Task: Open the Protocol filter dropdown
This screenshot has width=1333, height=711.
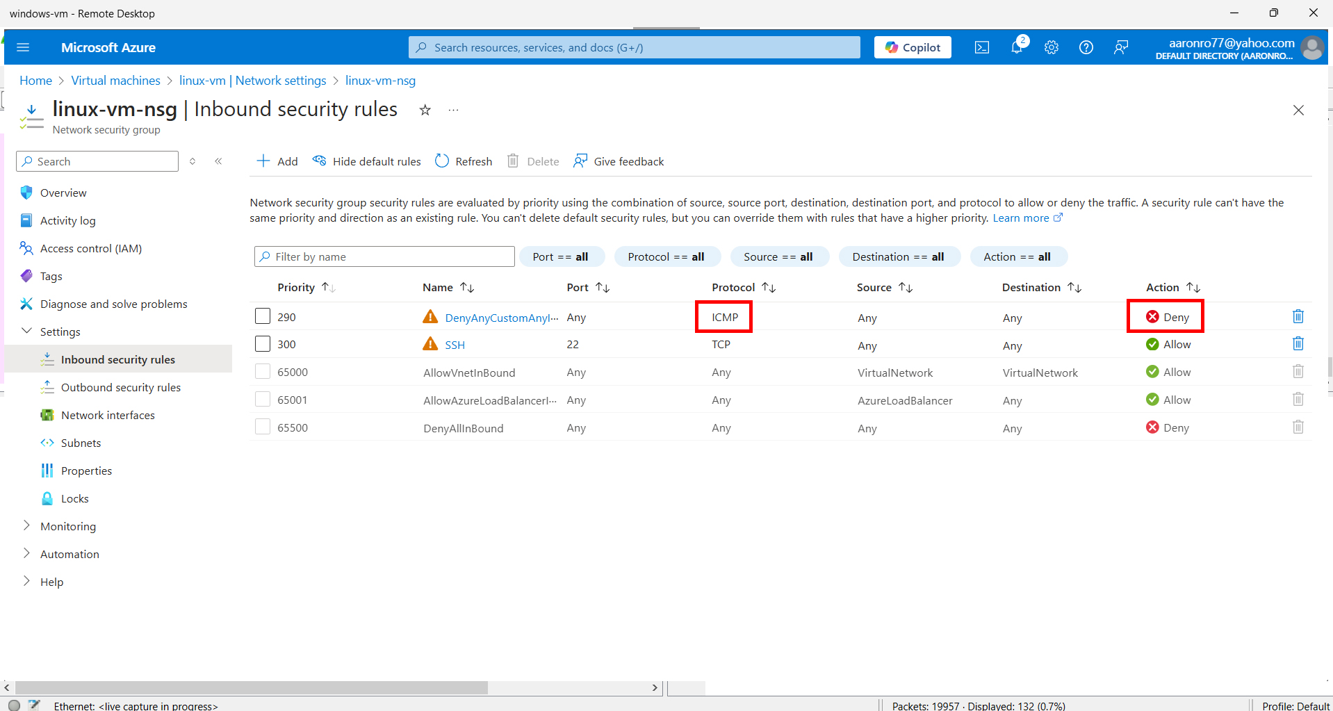Action: pos(666,256)
